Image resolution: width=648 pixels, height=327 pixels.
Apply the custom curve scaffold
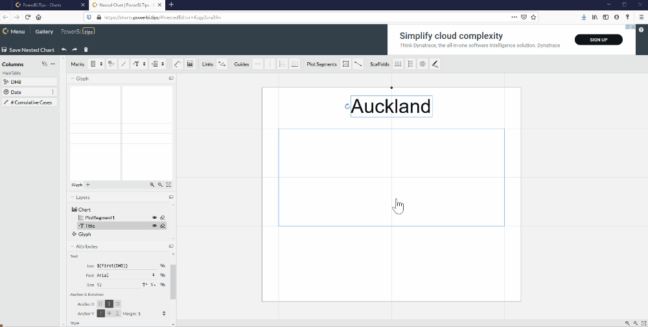click(x=434, y=64)
